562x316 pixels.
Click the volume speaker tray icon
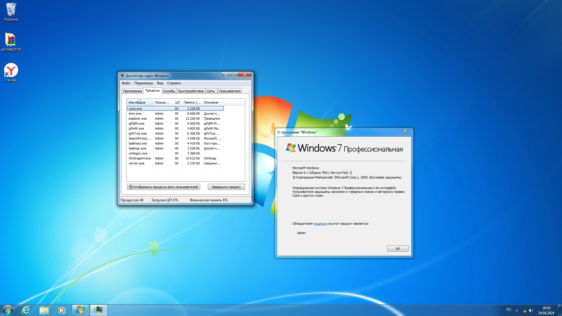531,310
